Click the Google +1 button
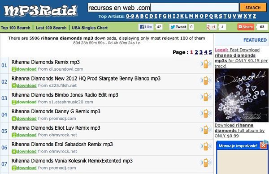The width and height of the screenshot is (269, 174). tap(211, 27)
